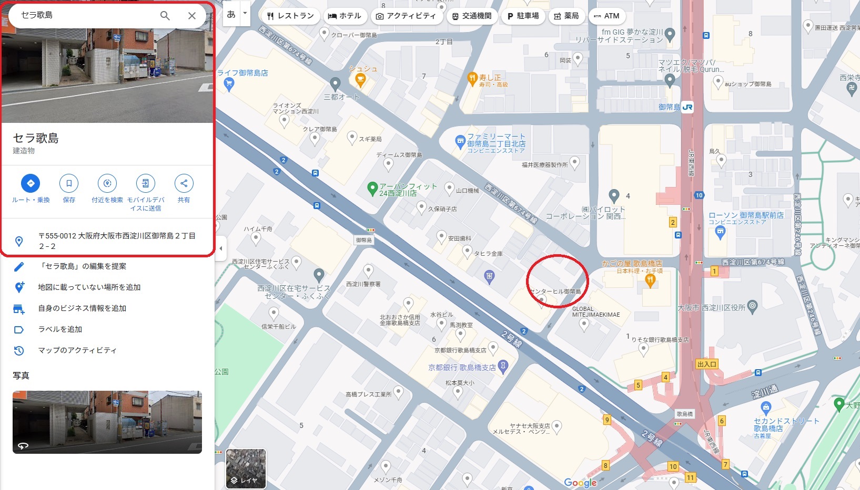Click the auショップ御幣島 pin
The width and height of the screenshot is (860, 490).
click(x=718, y=81)
